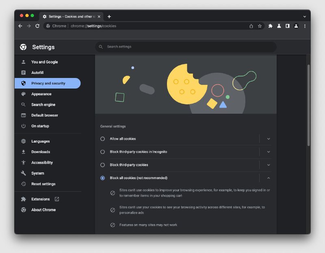
Task: Select Block third-party cookies in Incognito radio
Action: [x=103, y=152]
